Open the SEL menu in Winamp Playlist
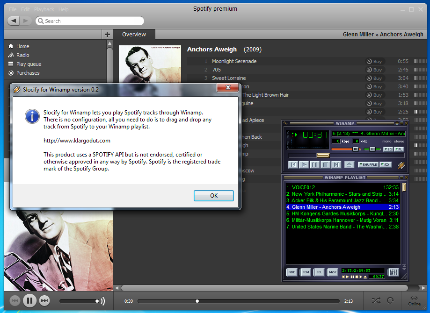This screenshot has width=430, height=313. pos(319,272)
